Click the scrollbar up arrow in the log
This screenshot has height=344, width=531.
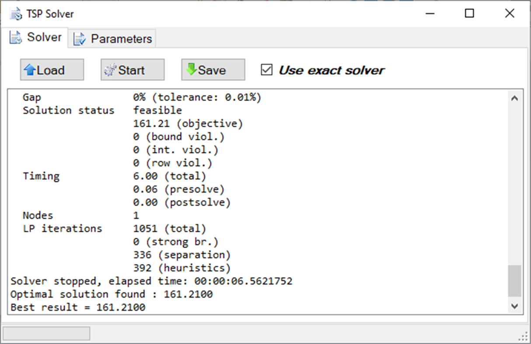(x=515, y=98)
